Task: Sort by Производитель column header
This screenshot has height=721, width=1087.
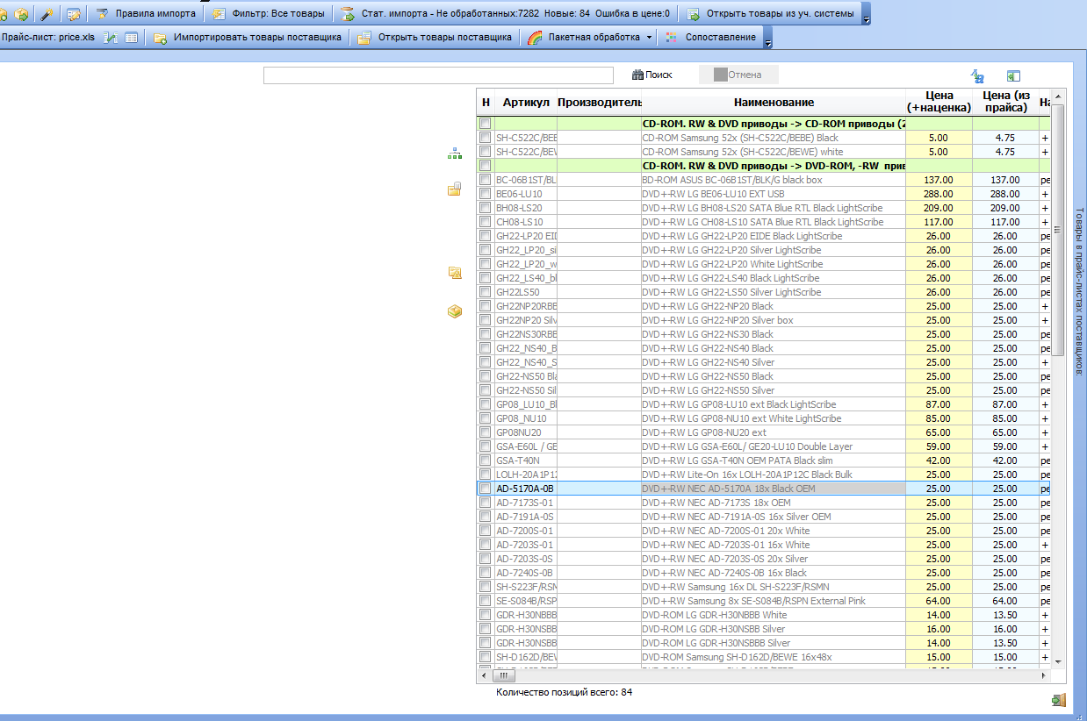Action: (600, 103)
